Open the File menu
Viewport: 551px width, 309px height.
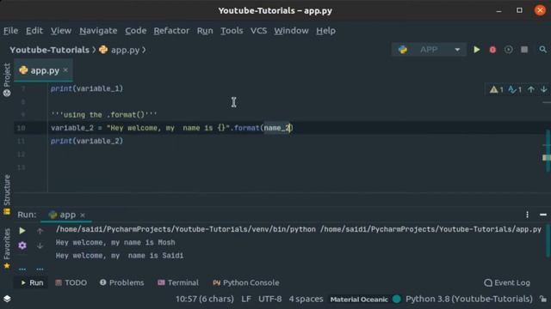point(11,31)
